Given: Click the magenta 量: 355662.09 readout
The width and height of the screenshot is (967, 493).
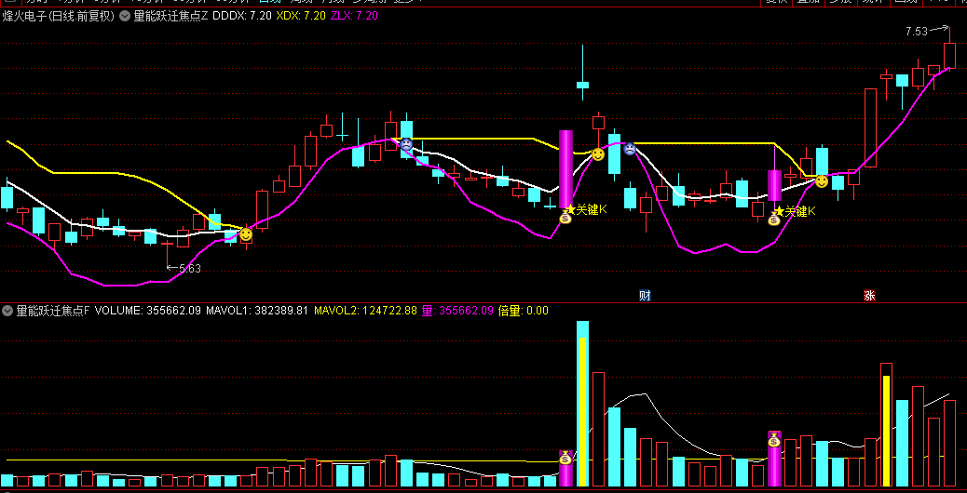Looking at the screenshot, I should click(x=457, y=311).
